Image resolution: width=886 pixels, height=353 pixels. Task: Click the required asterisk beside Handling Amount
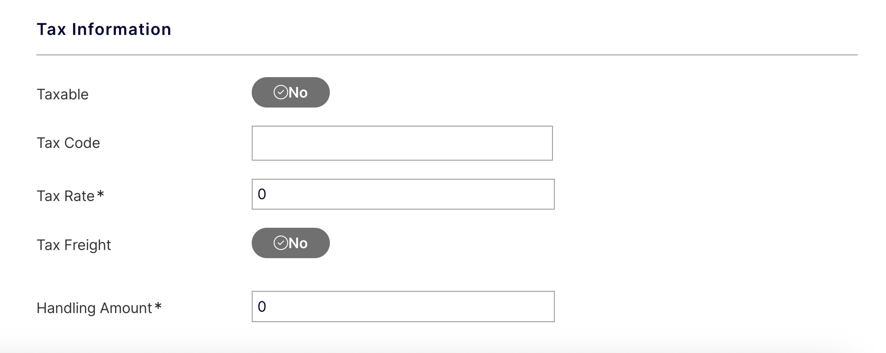(x=158, y=307)
